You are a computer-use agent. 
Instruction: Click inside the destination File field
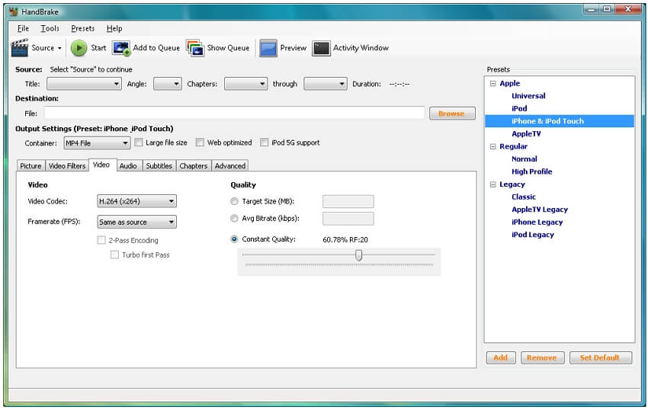tap(234, 114)
